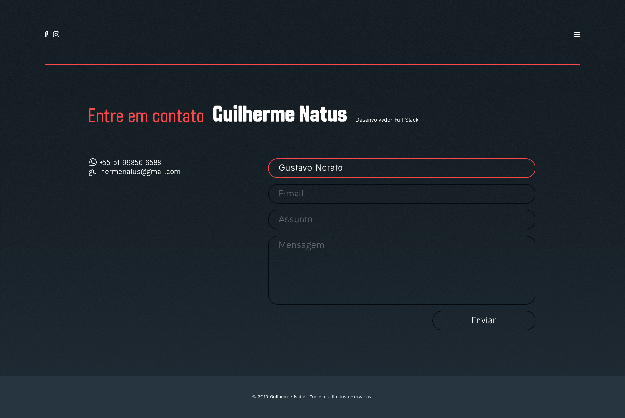The image size is (625, 418).
Task: Click into the Assunto input field
Action: (401, 220)
